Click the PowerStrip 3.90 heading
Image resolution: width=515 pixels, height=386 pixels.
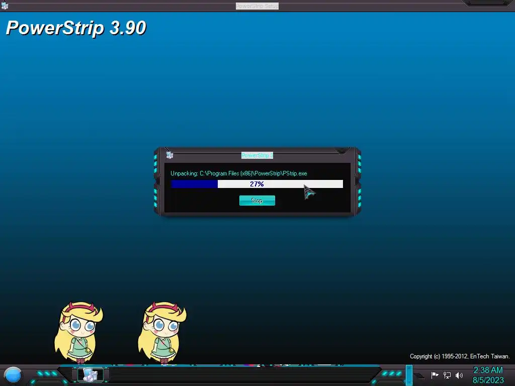click(x=76, y=28)
